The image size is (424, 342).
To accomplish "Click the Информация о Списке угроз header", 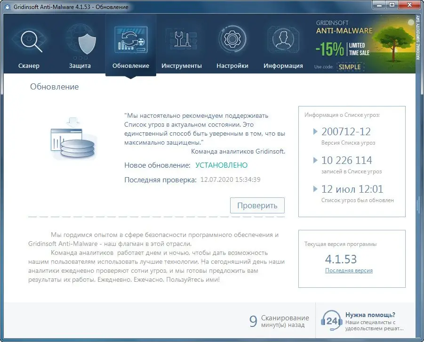I will pos(342,115).
